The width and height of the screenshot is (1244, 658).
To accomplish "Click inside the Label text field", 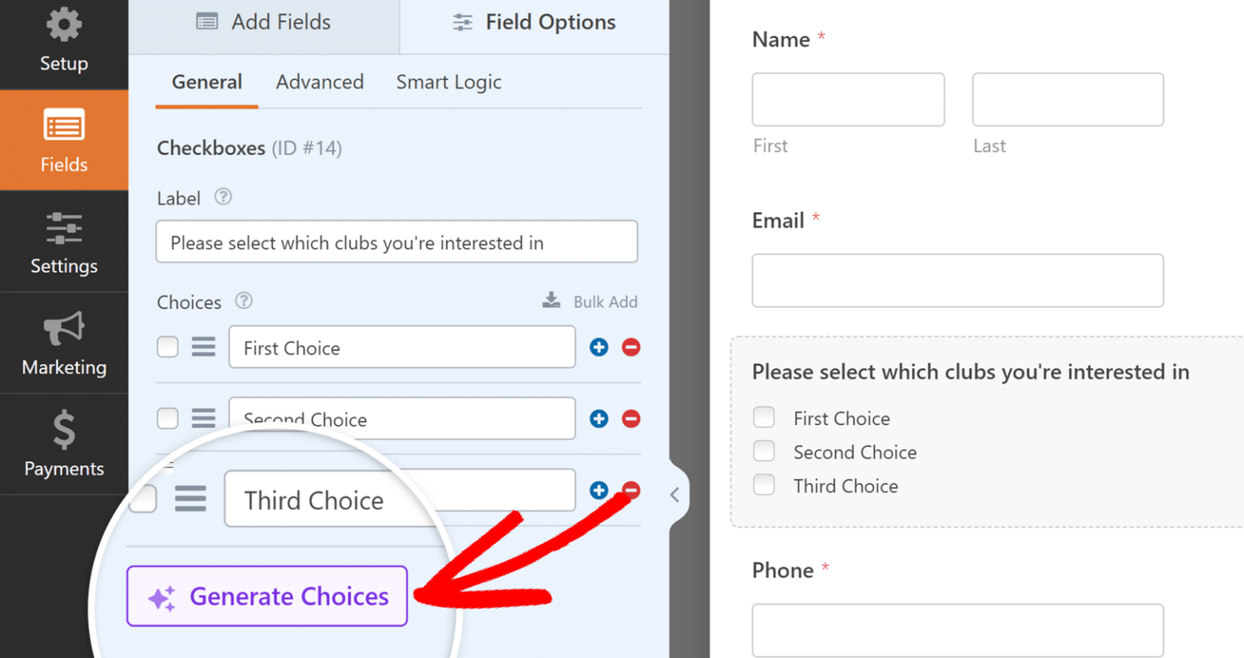I will [x=396, y=241].
